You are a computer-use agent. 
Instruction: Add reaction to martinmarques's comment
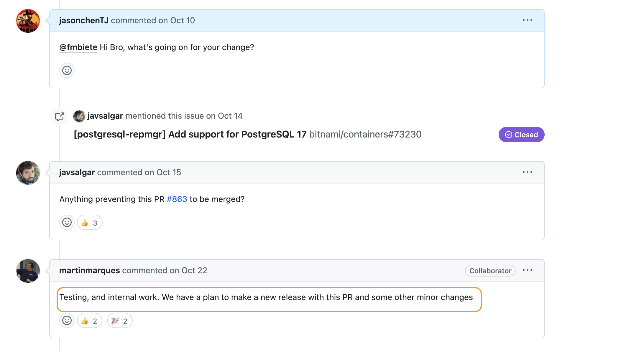pyautogui.click(x=67, y=321)
